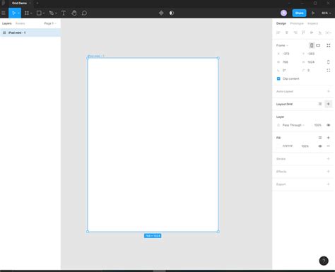The image size is (335, 272).
Task: Click the Create component icon
Action: pos(161,13)
